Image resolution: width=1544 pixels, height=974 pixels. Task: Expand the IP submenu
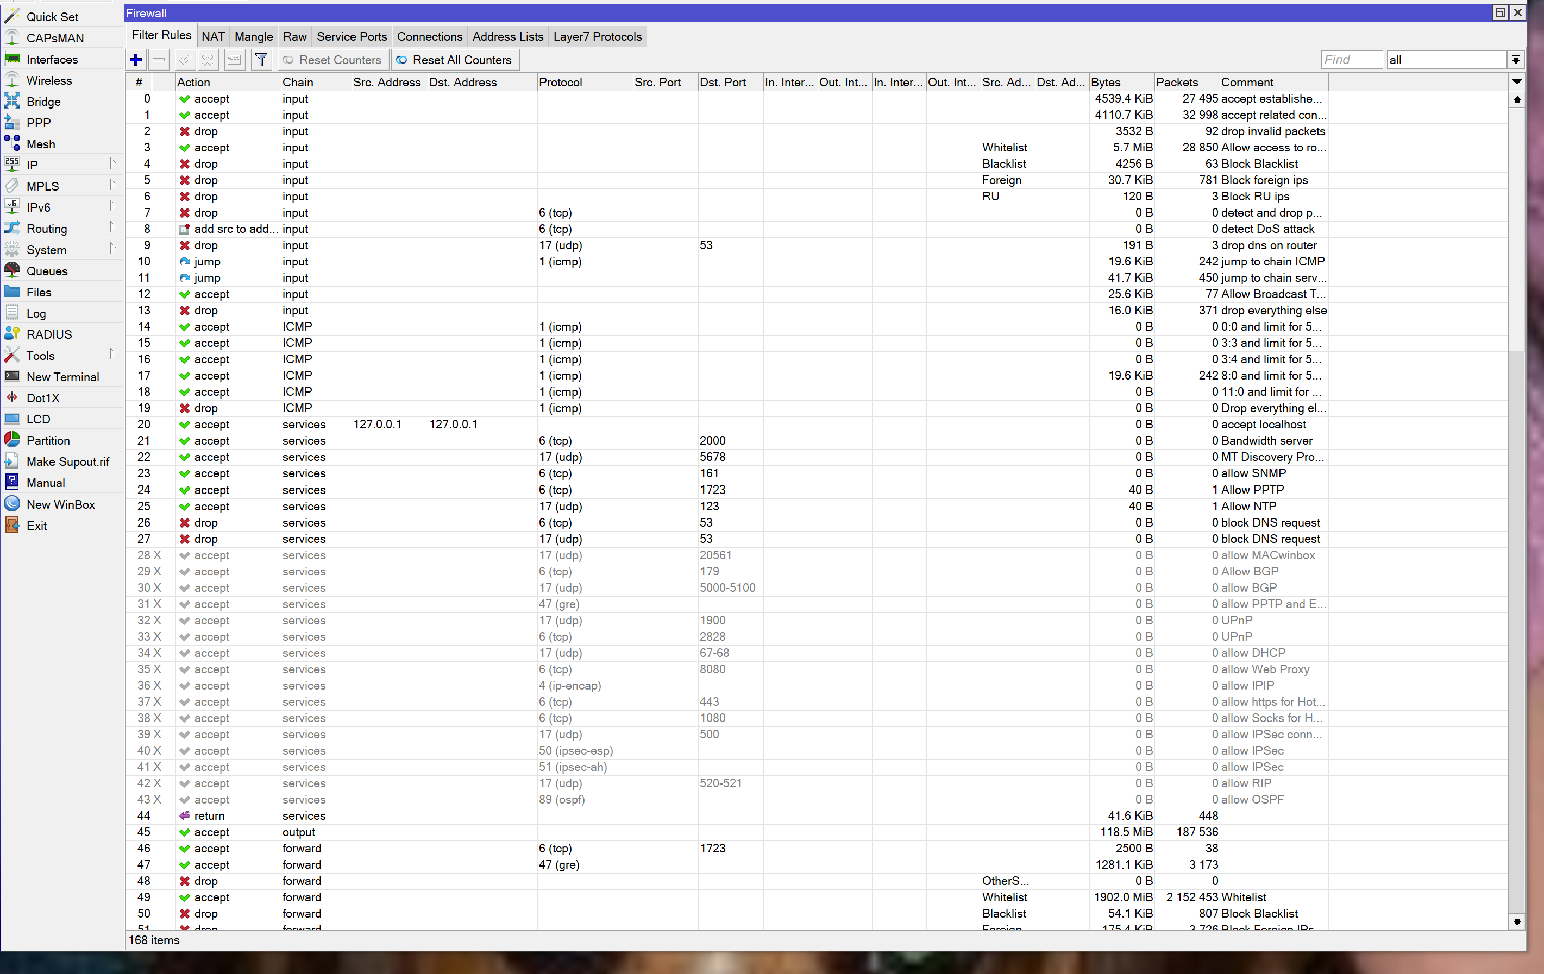pyautogui.click(x=32, y=165)
